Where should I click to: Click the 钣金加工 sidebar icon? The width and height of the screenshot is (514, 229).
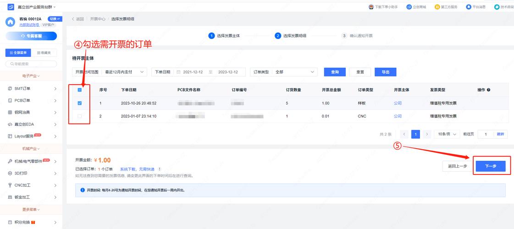coord(10,197)
